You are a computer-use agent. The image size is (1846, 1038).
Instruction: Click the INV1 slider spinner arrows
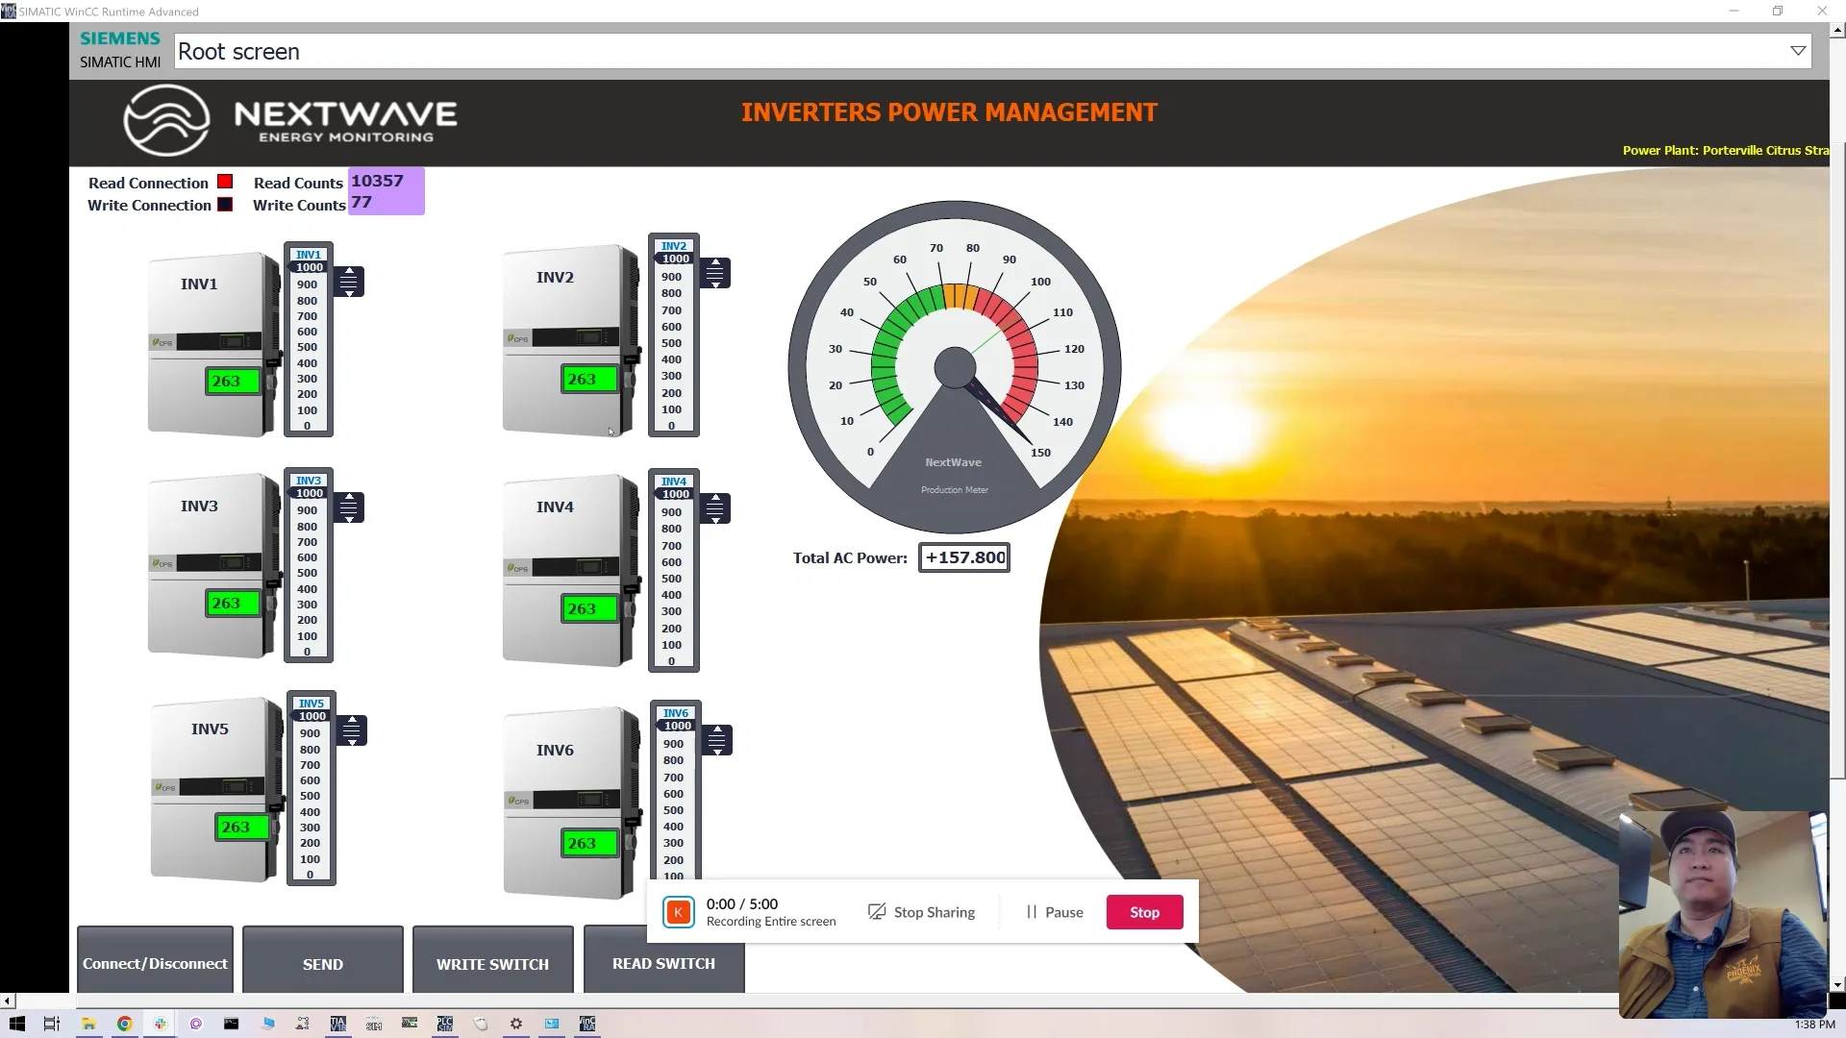tap(349, 282)
